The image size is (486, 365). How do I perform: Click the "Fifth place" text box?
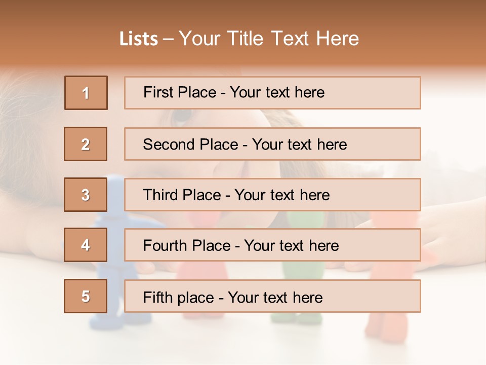[272, 296]
